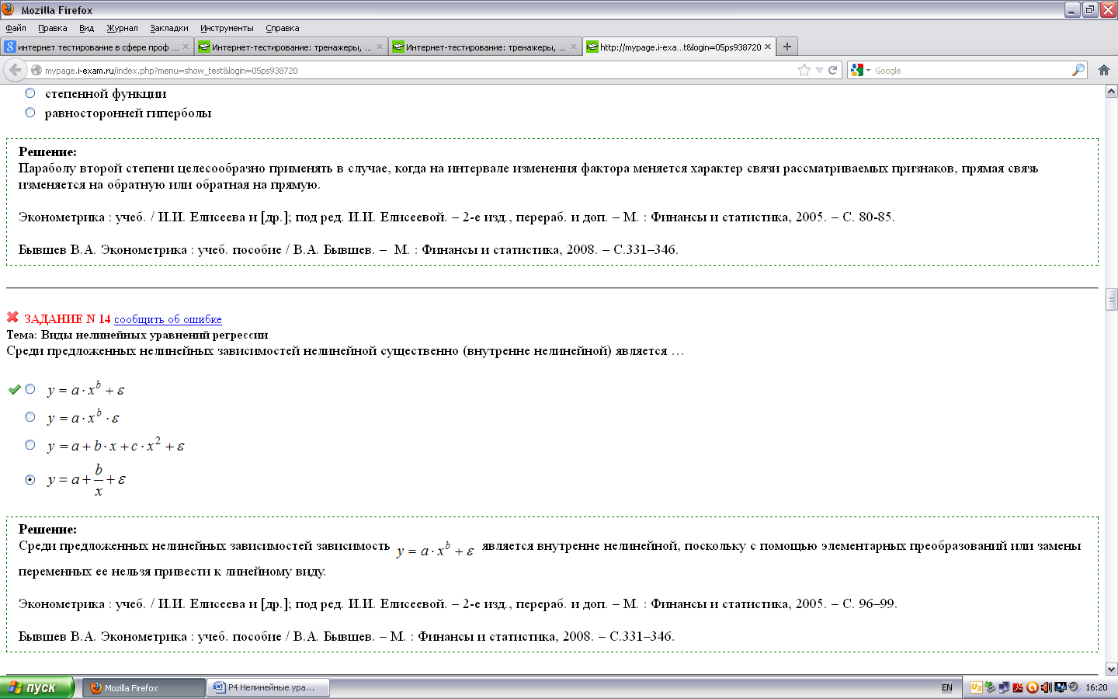
Task: Open the Инструменты menu
Action: point(227,28)
